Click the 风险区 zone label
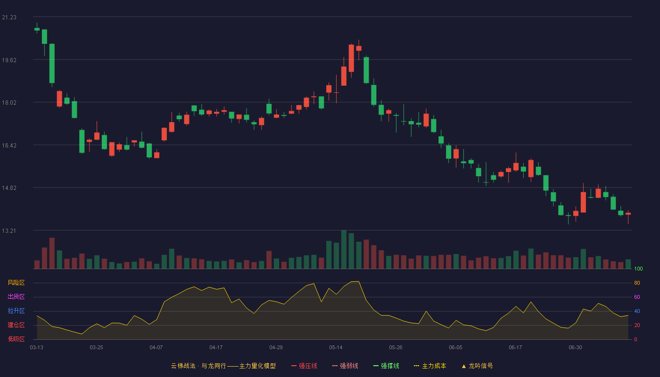Image resolution: width=660 pixels, height=377 pixels. pos(16,283)
